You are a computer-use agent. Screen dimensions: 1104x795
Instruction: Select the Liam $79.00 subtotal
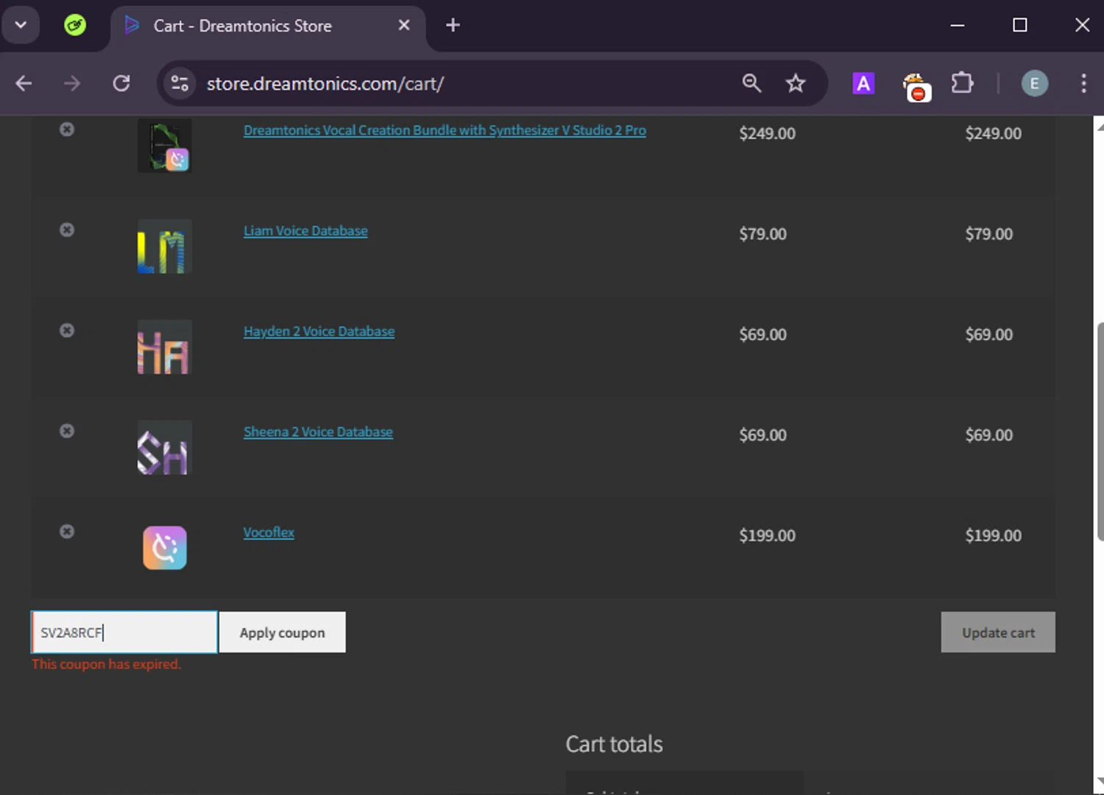988,234
